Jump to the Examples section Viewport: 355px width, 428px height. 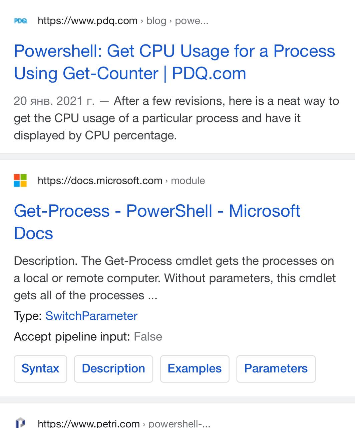(x=195, y=369)
